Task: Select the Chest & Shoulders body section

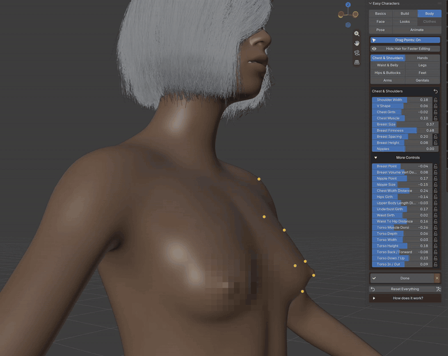Action: [x=387, y=58]
